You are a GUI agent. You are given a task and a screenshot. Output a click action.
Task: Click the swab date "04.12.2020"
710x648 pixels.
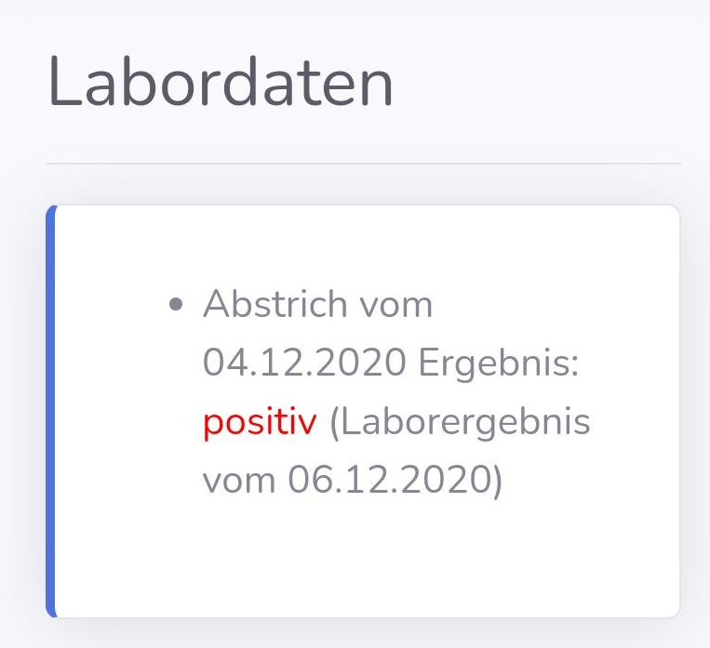tap(303, 364)
